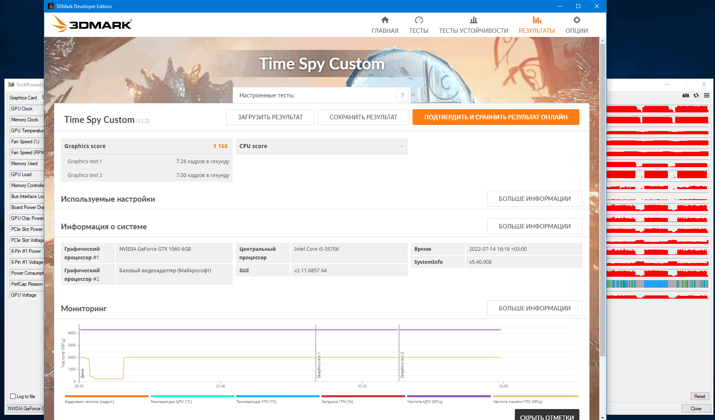This screenshot has width=715, height=420.
Task: Open more info for Используемые настройки
Action: coord(535,199)
